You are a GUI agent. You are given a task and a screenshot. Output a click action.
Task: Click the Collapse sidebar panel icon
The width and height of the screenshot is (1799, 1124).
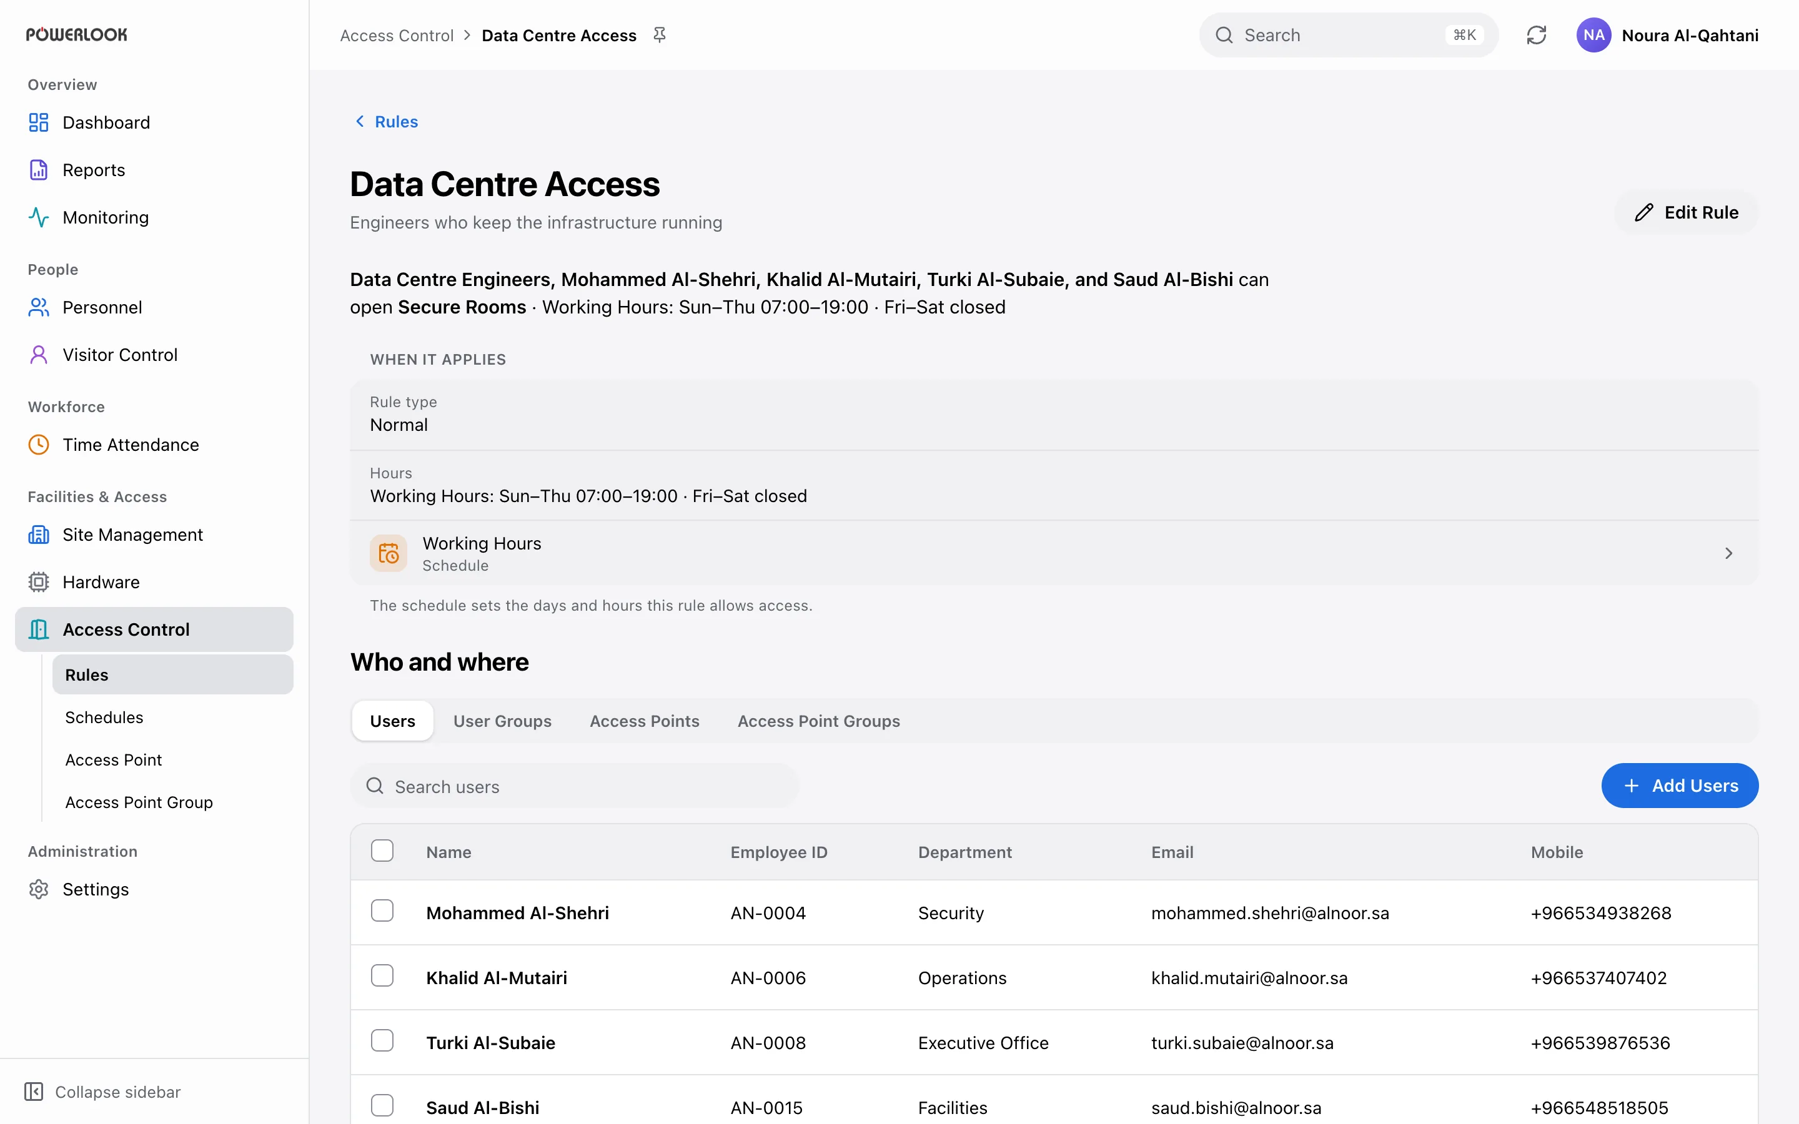click(x=34, y=1092)
